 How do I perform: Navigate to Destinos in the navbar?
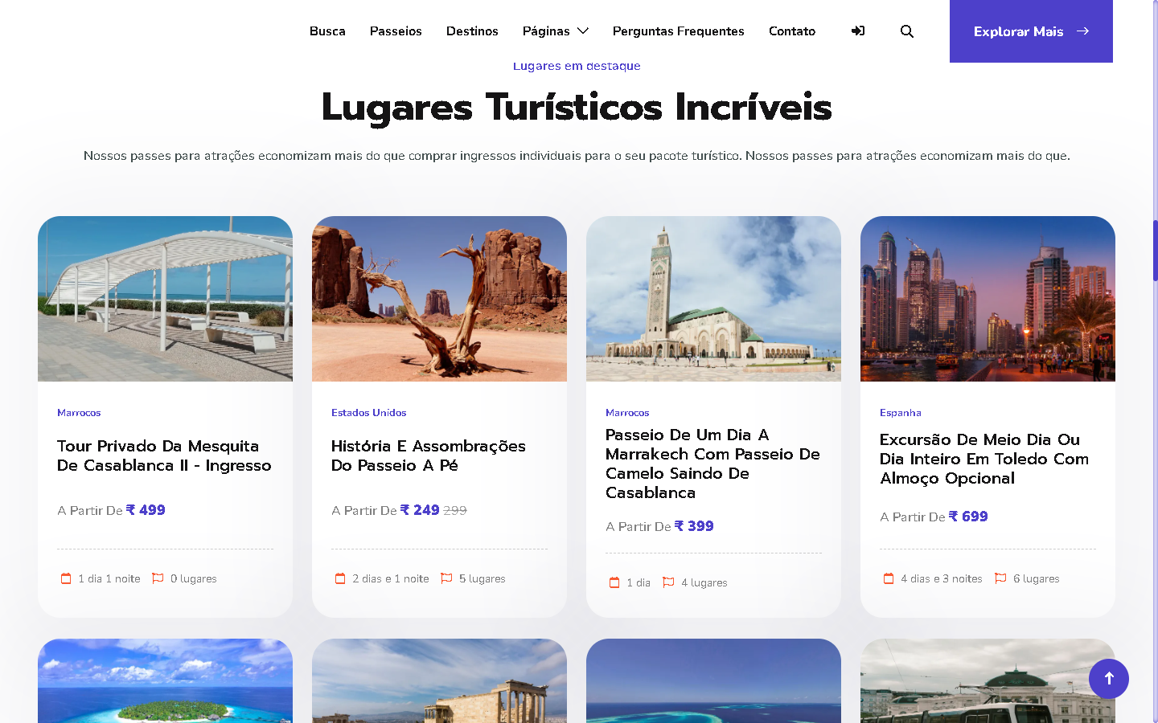point(472,31)
